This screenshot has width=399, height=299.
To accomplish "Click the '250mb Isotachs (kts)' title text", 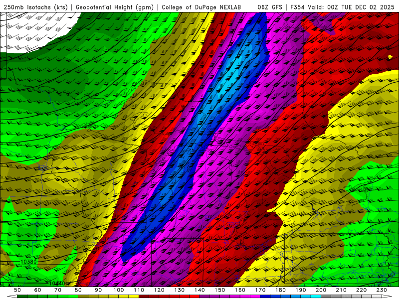I will click(x=35, y=7).
